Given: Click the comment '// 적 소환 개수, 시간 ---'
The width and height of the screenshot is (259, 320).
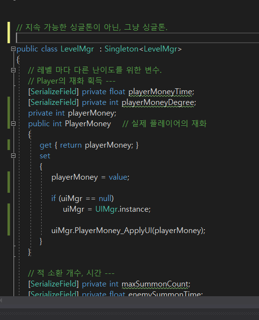Looking at the screenshot, I should coord(71,273).
